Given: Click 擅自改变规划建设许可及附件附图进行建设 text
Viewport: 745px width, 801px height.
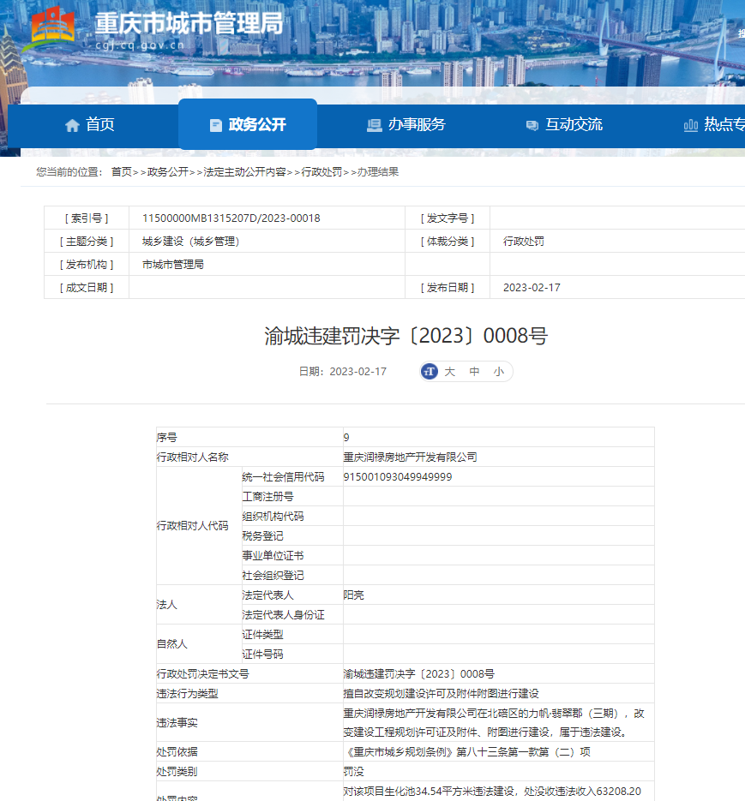Looking at the screenshot, I should tap(441, 694).
